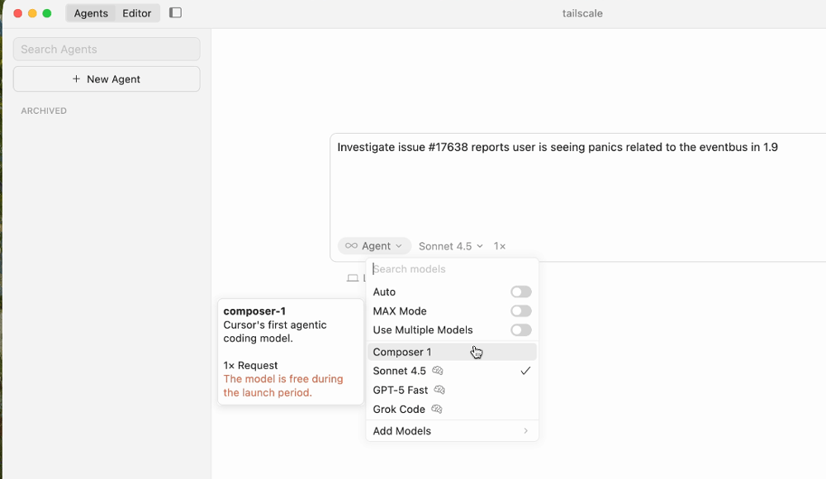This screenshot has height=479, width=826.
Task: Enable the Auto model toggle
Action: point(520,292)
